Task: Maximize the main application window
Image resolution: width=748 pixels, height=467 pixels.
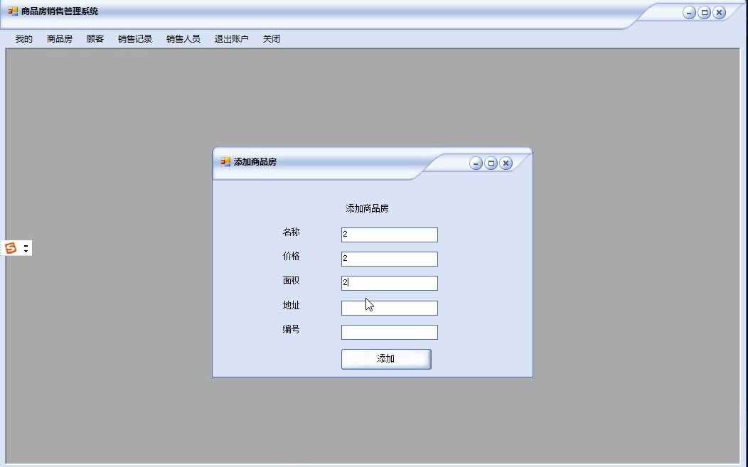Action: click(704, 12)
